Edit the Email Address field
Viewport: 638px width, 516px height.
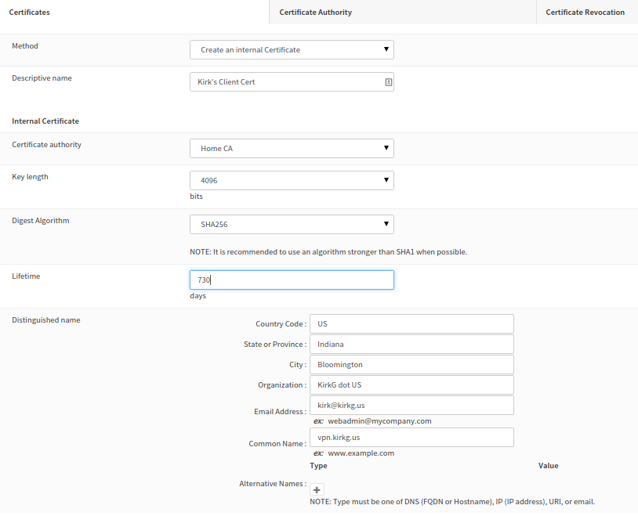[x=411, y=406]
